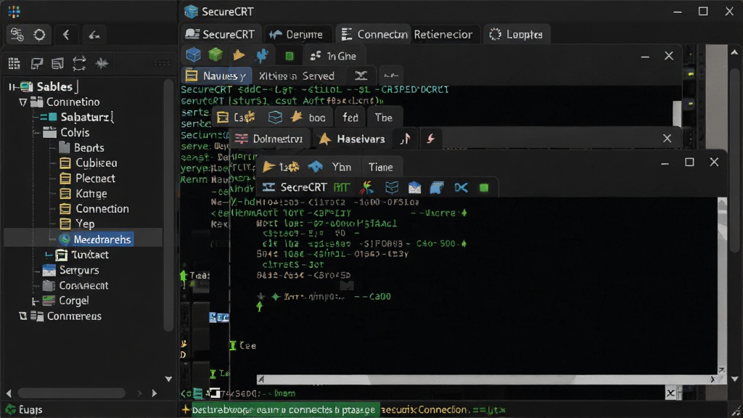Switch to the Haseivara tab

[x=352, y=139]
